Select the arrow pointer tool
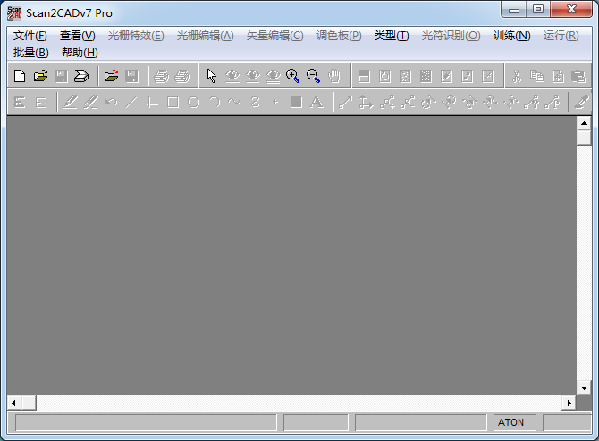The height and width of the screenshot is (441, 599). (212, 76)
